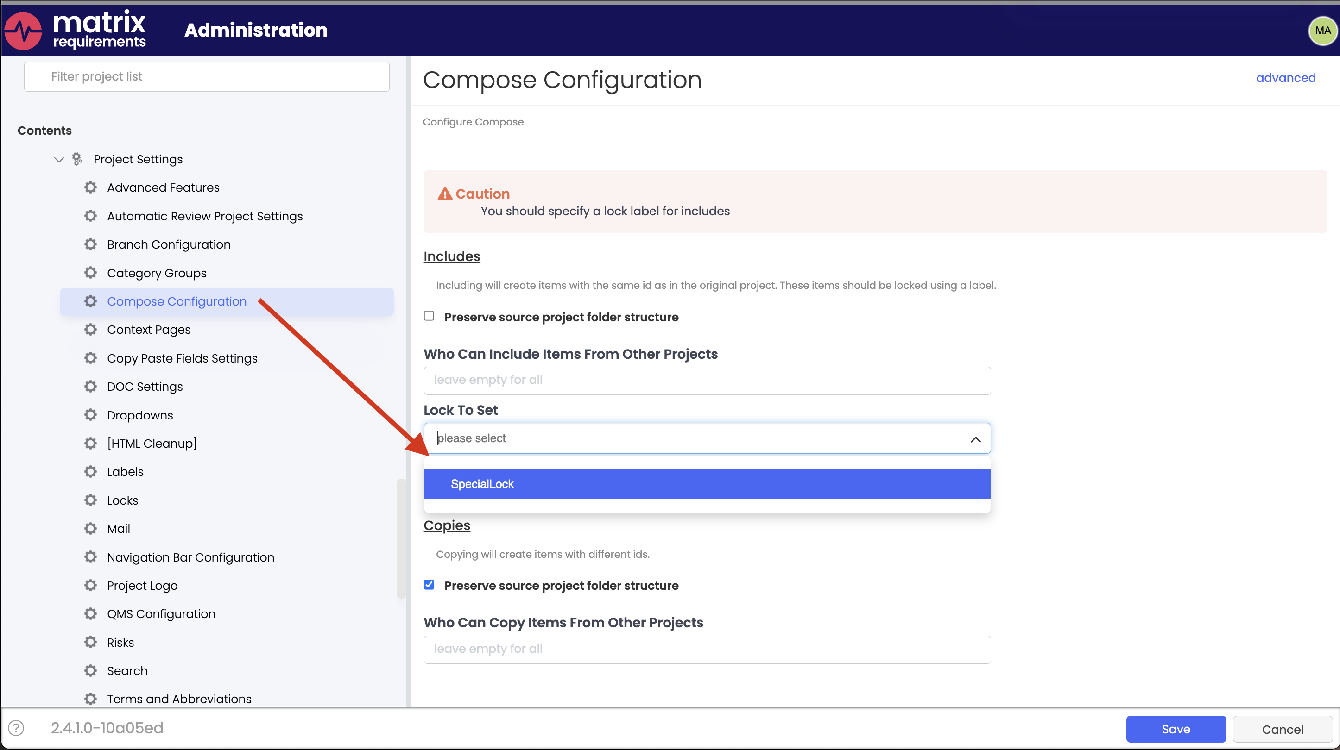Viewport: 1340px width, 750px height.
Task: Select Compose Configuration in the tree
Action: point(177,301)
